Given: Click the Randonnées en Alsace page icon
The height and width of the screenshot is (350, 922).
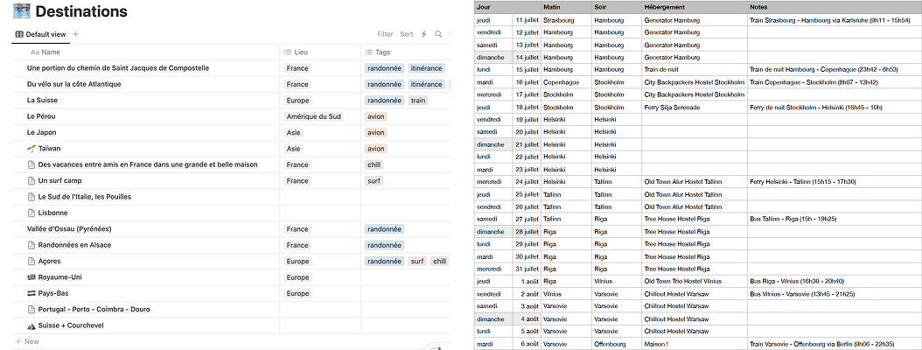Looking at the screenshot, I should [31, 245].
